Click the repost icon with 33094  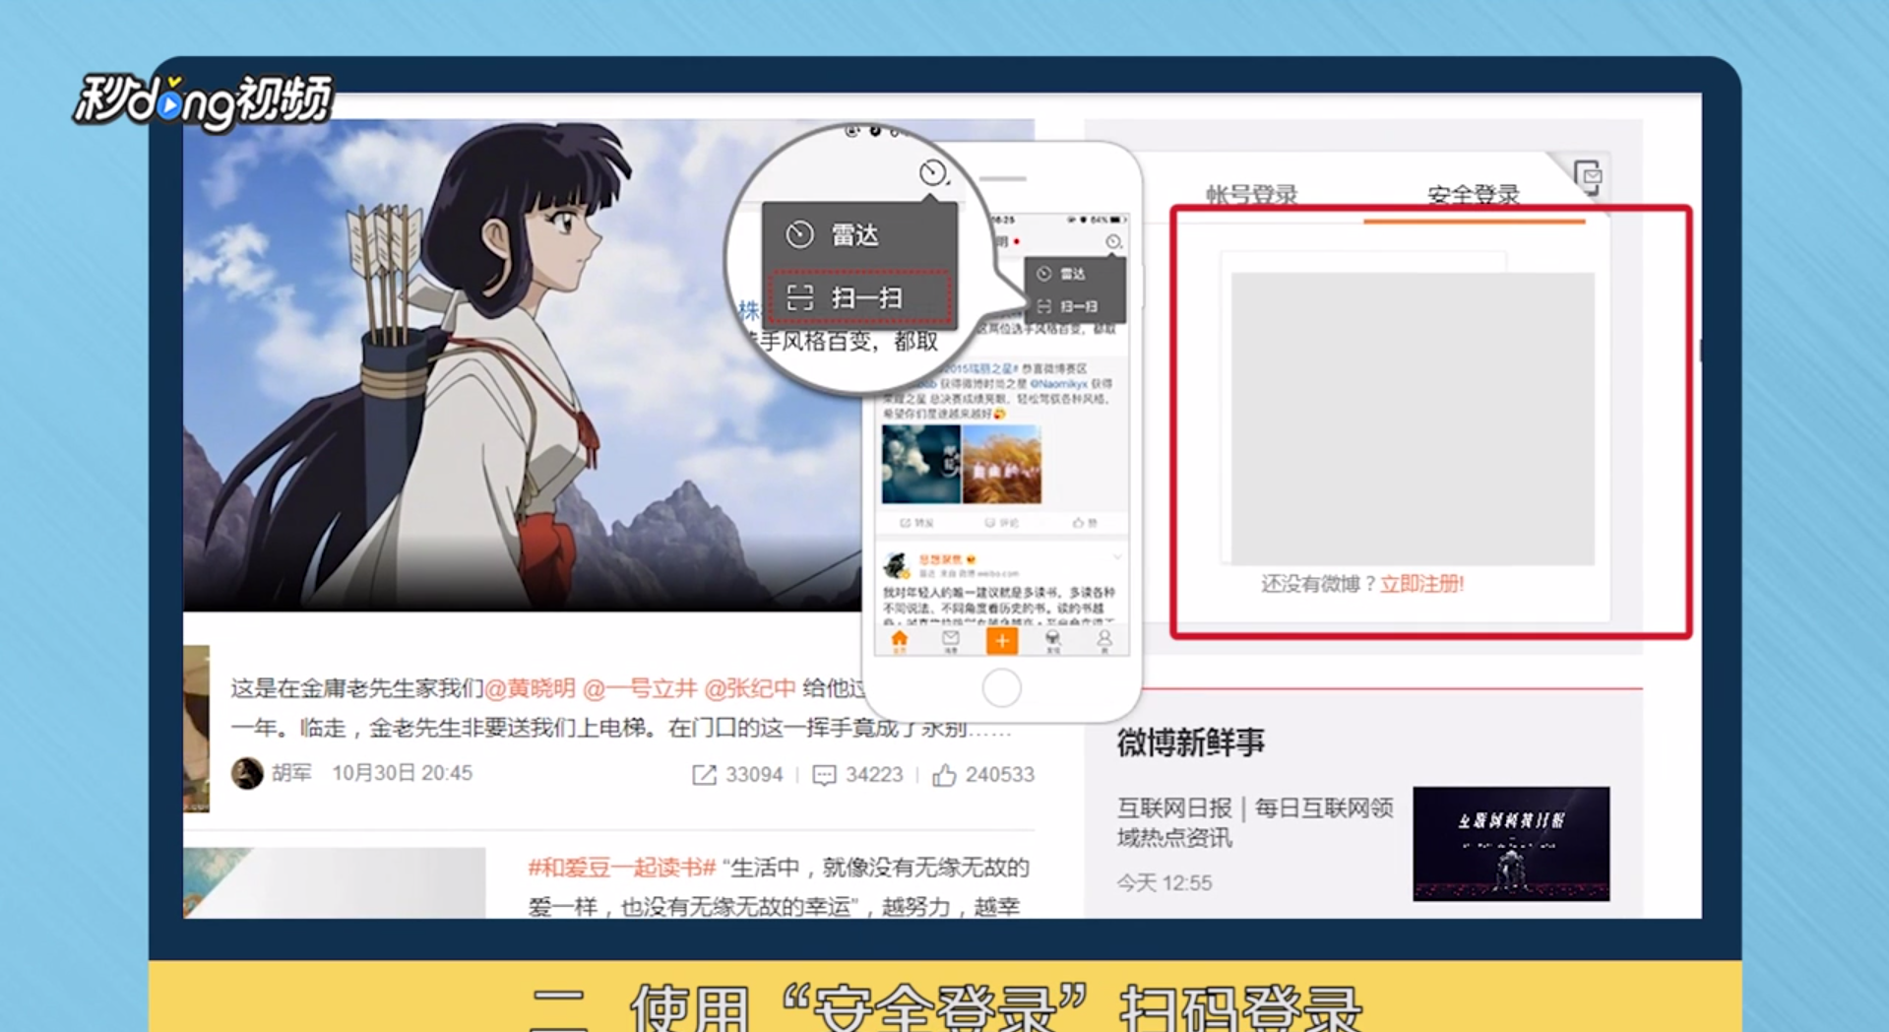(x=704, y=775)
